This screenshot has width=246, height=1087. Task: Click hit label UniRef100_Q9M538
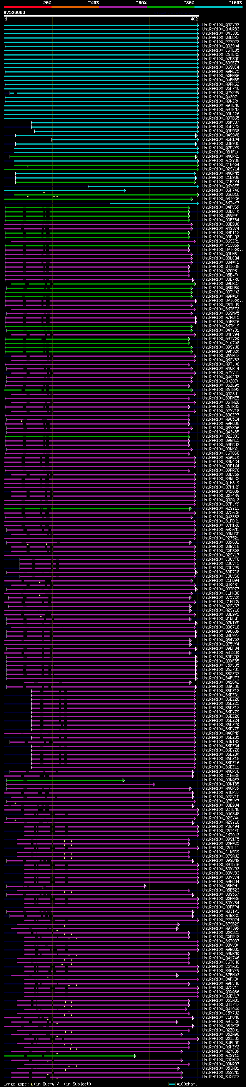click(220, 131)
